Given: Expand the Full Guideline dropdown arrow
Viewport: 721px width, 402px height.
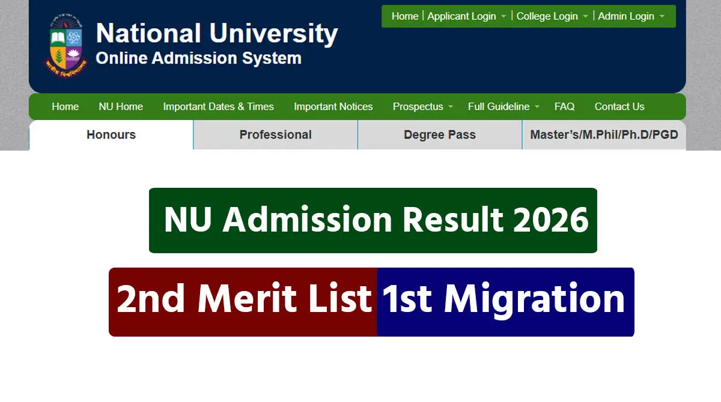Looking at the screenshot, I should [x=537, y=107].
